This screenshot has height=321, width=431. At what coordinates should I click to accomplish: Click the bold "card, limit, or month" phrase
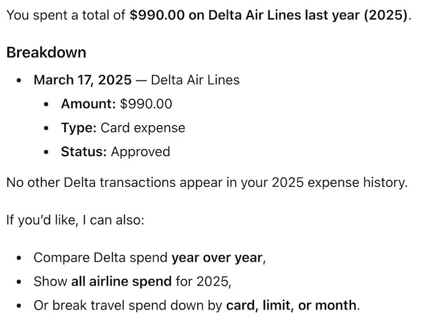[291, 305]
